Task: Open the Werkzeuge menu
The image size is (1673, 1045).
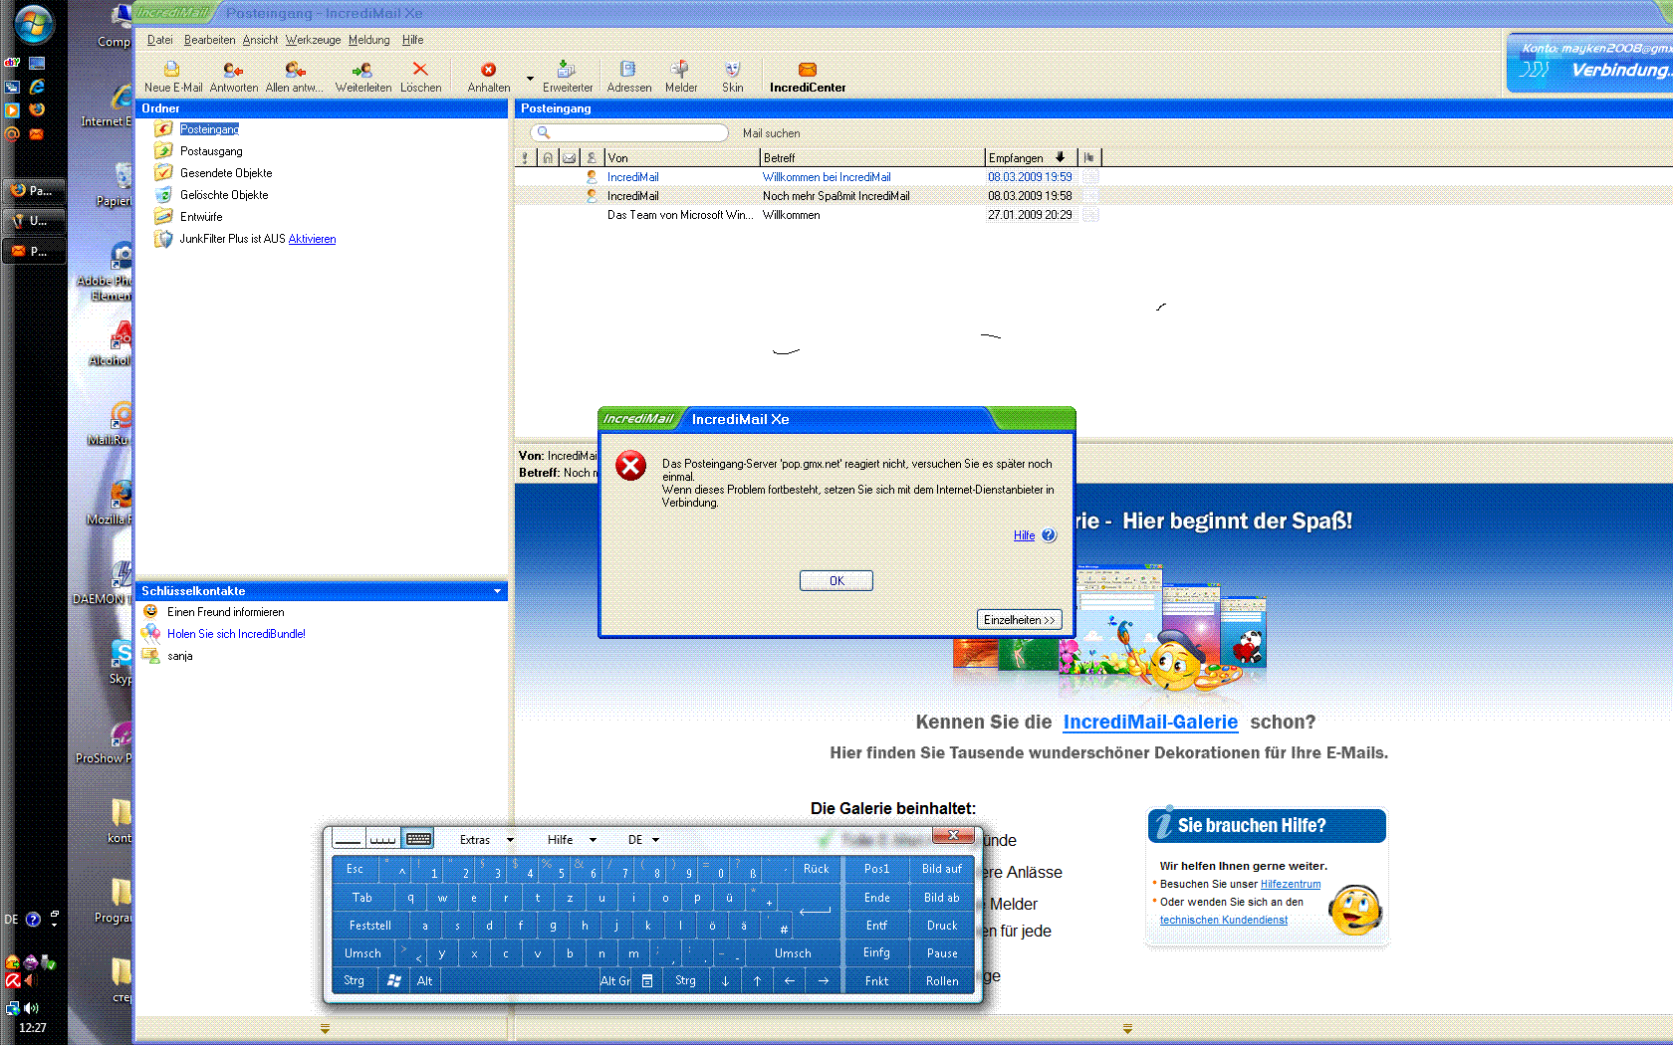Action: [313, 40]
